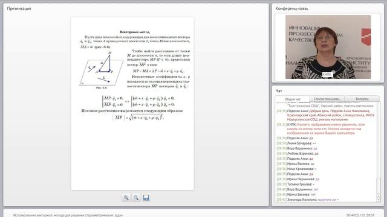
Task: Save the presentation slide to disk
Action: pos(146,198)
